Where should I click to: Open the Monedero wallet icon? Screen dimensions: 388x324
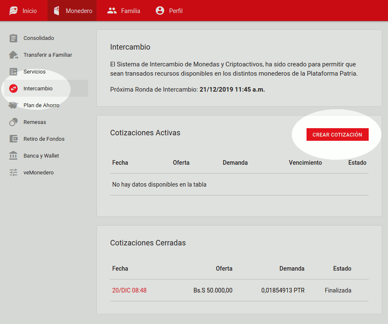click(57, 11)
